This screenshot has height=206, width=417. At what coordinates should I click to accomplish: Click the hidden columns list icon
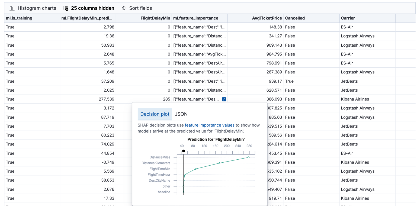pos(66,8)
